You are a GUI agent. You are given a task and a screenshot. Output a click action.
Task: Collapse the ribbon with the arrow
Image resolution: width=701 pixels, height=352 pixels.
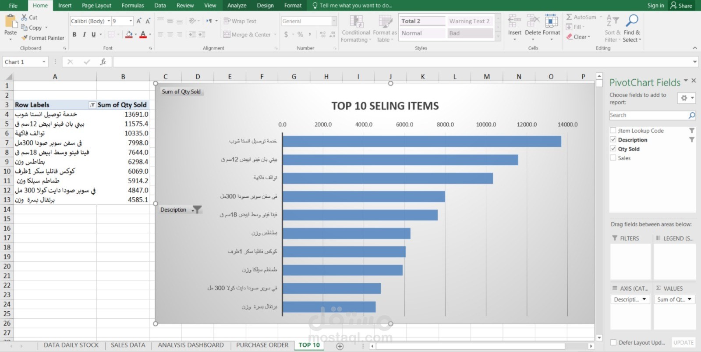pyautogui.click(x=695, y=48)
